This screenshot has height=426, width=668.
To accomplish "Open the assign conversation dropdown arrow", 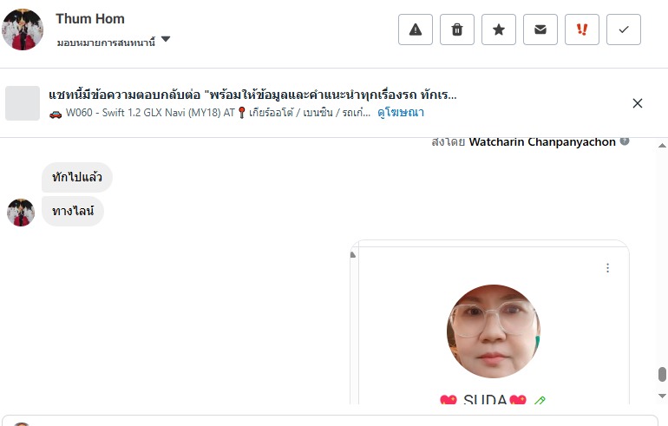I will [166, 39].
